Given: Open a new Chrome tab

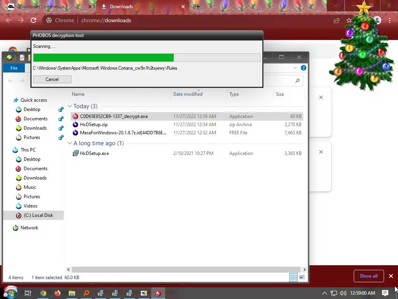Looking at the screenshot, I should click(x=198, y=7).
